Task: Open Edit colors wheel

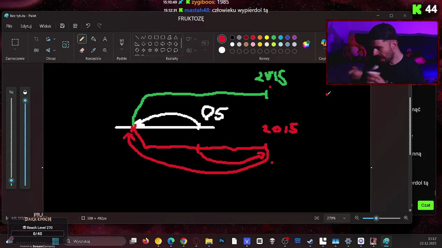Action: tap(306, 44)
